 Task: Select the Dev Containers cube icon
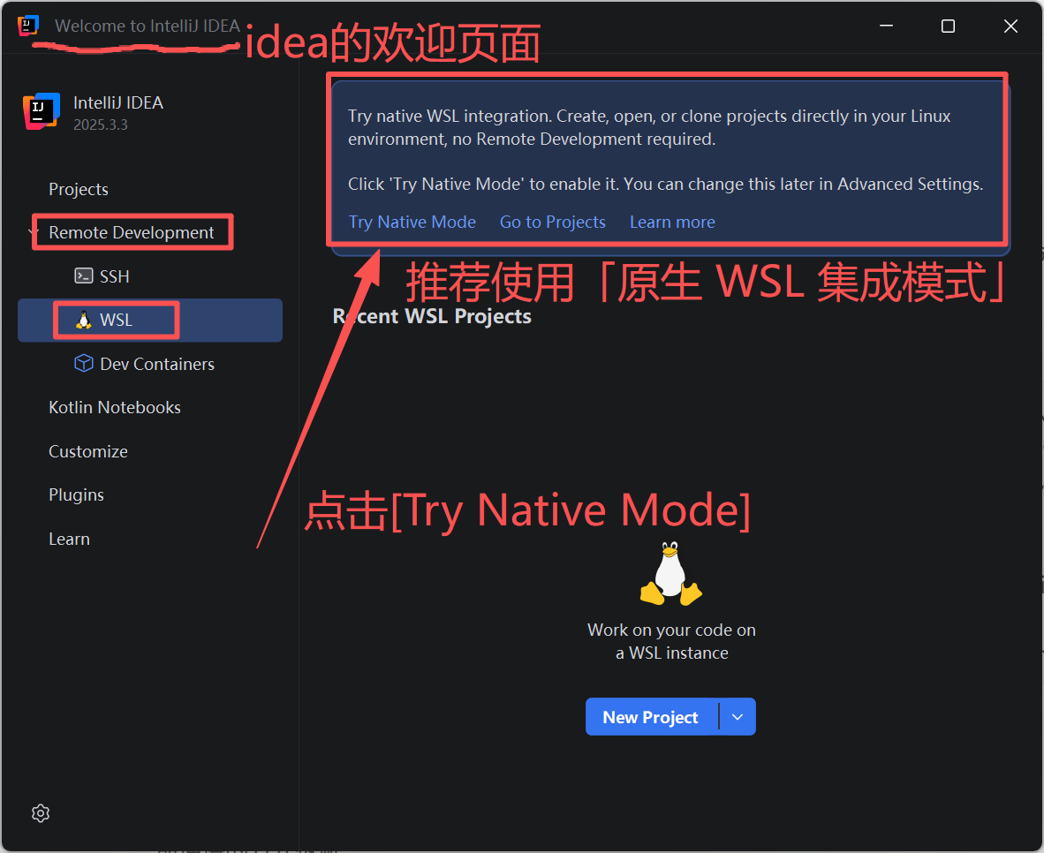(83, 363)
